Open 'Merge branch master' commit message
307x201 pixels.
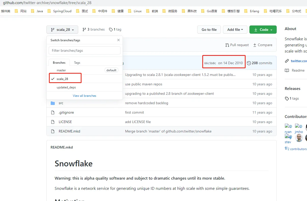tap(168, 131)
